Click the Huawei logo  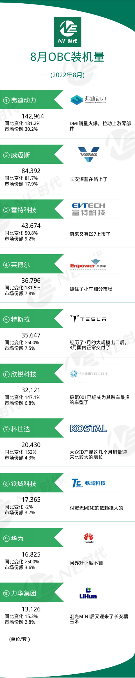pyautogui.click(x=89, y=538)
